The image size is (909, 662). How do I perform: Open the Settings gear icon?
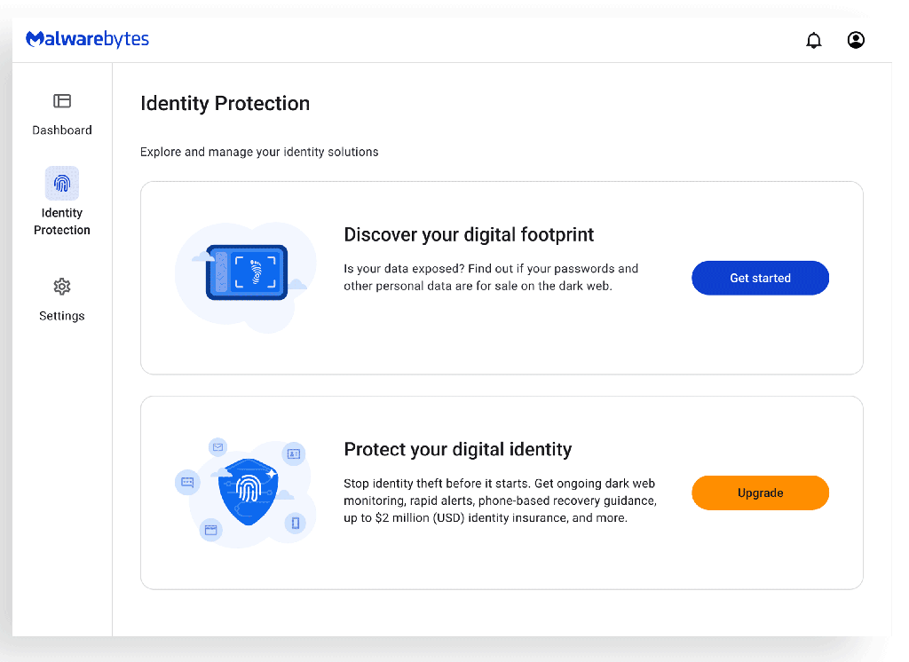point(62,287)
